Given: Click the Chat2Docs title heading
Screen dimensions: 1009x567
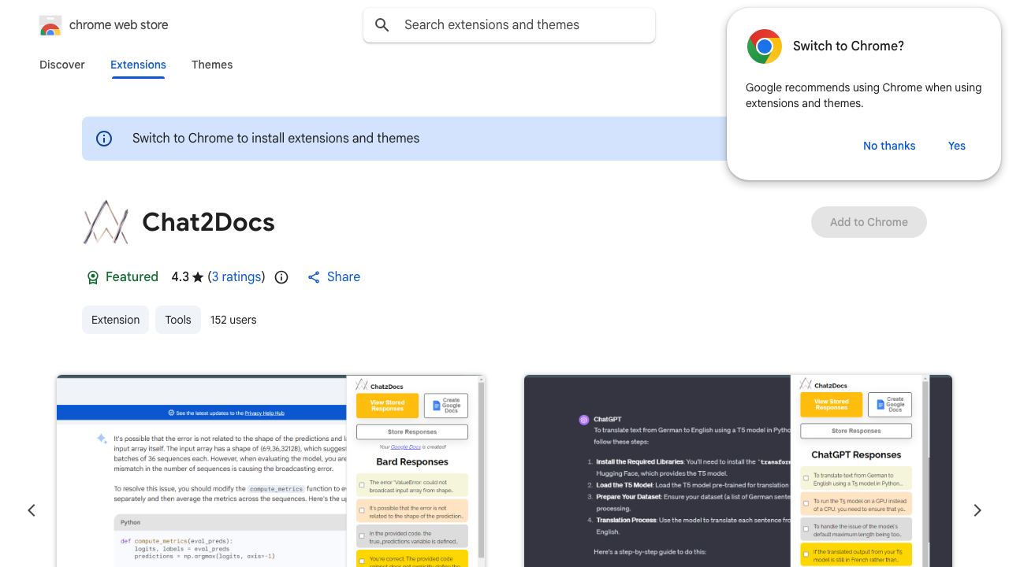Looking at the screenshot, I should click(208, 222).
